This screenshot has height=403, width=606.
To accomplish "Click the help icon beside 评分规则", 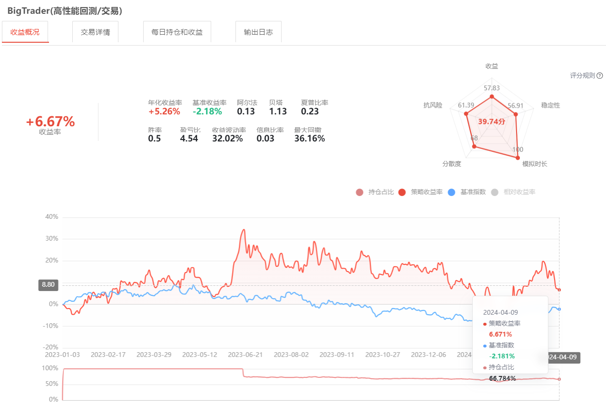I will tap(600, 75).
